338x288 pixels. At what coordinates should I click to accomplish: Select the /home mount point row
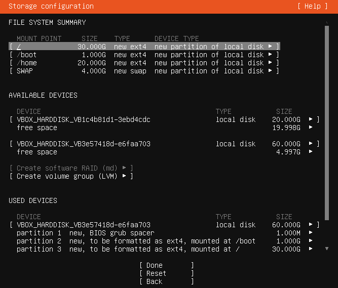144,63
